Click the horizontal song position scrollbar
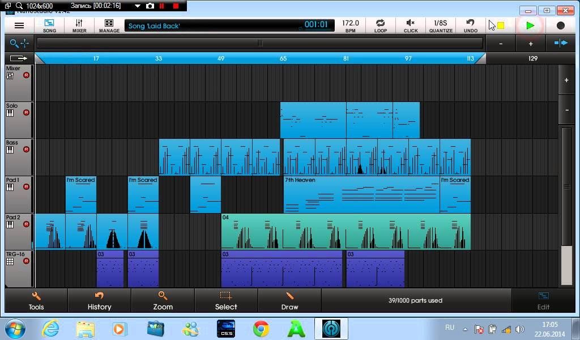This screenshot has width=580, height=340. coord(260,43)
